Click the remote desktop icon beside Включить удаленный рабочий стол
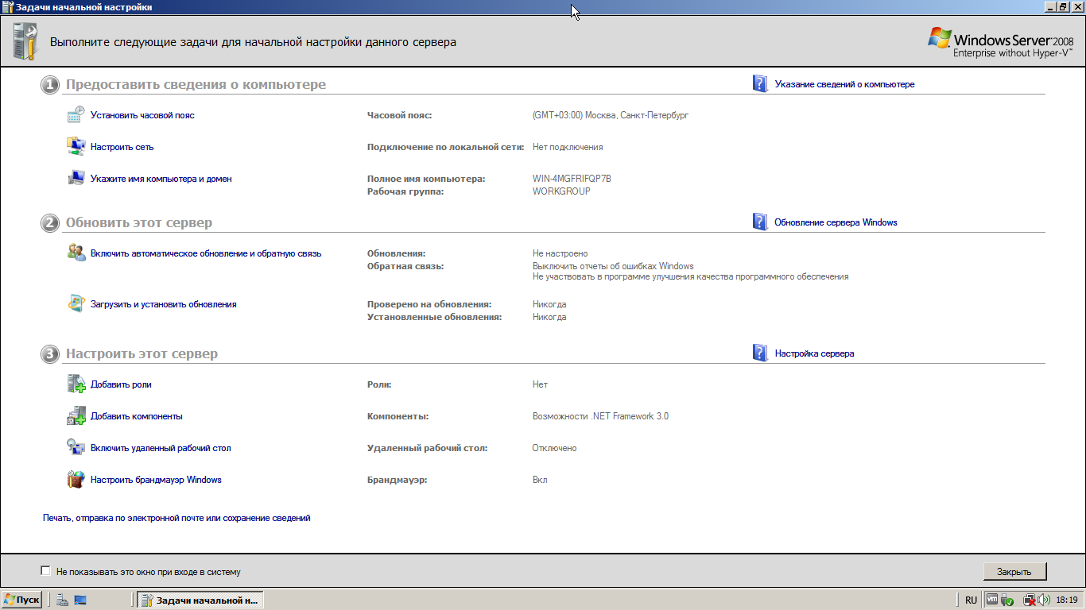 pos(76,448)
